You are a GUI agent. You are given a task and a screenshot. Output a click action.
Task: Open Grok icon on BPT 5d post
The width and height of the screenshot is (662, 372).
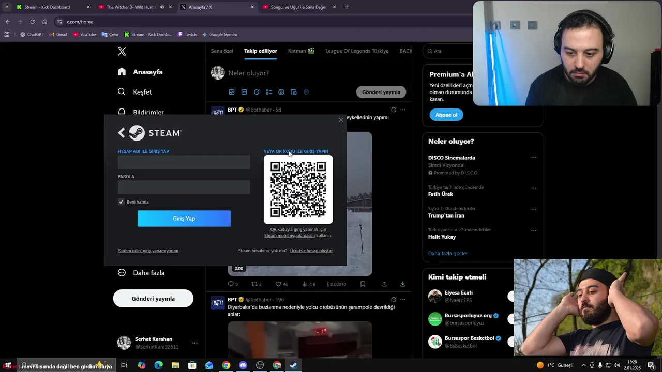pos(394,110)
